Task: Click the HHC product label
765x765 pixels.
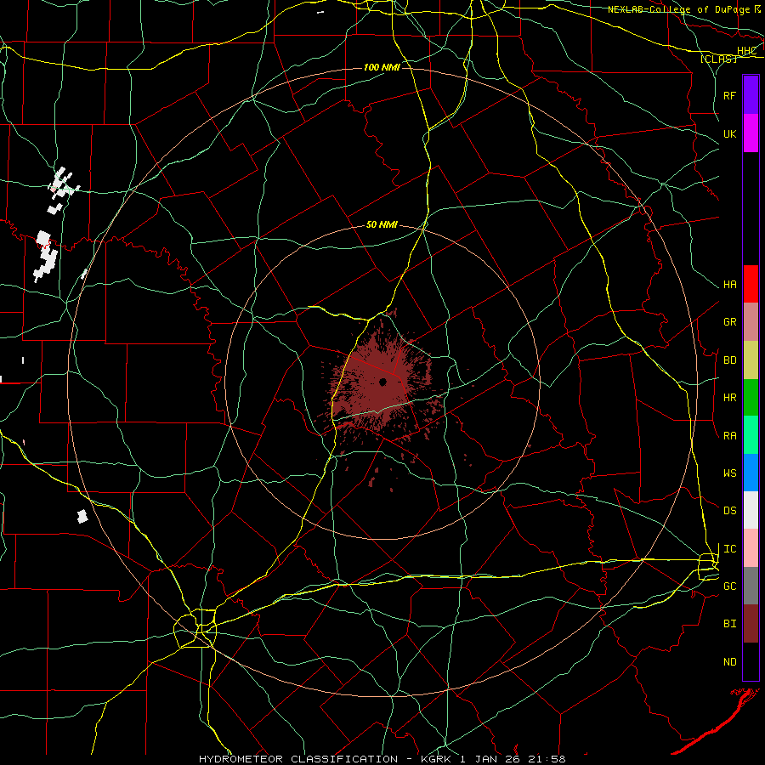Action: point(746,51)
